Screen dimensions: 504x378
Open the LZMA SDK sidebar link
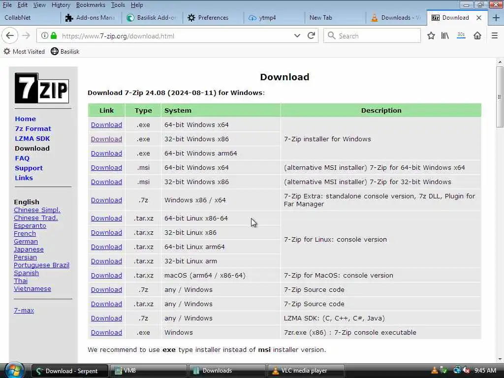(x=32, y=138)
